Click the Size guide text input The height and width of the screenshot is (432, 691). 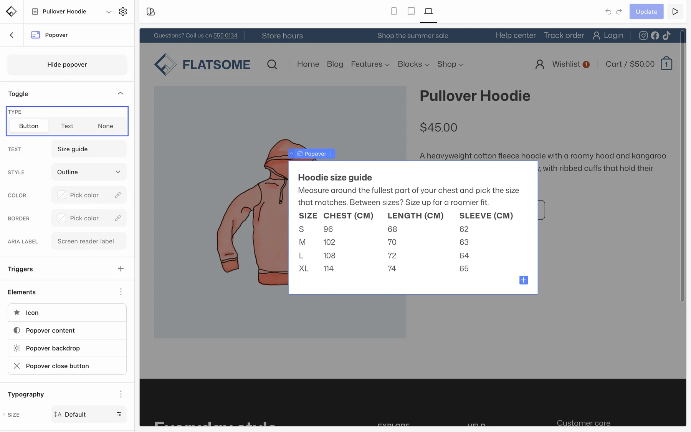89,149
